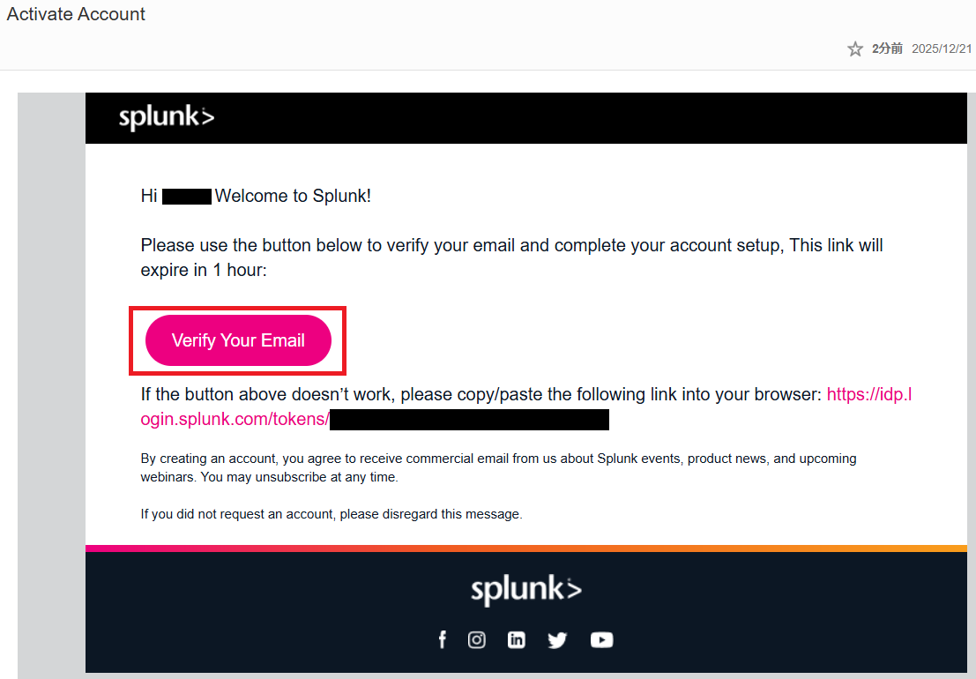This screenshot has height=679, width=976.
Task: Click the link expiry instruction paragraph
Action: (x=511, y=257)
